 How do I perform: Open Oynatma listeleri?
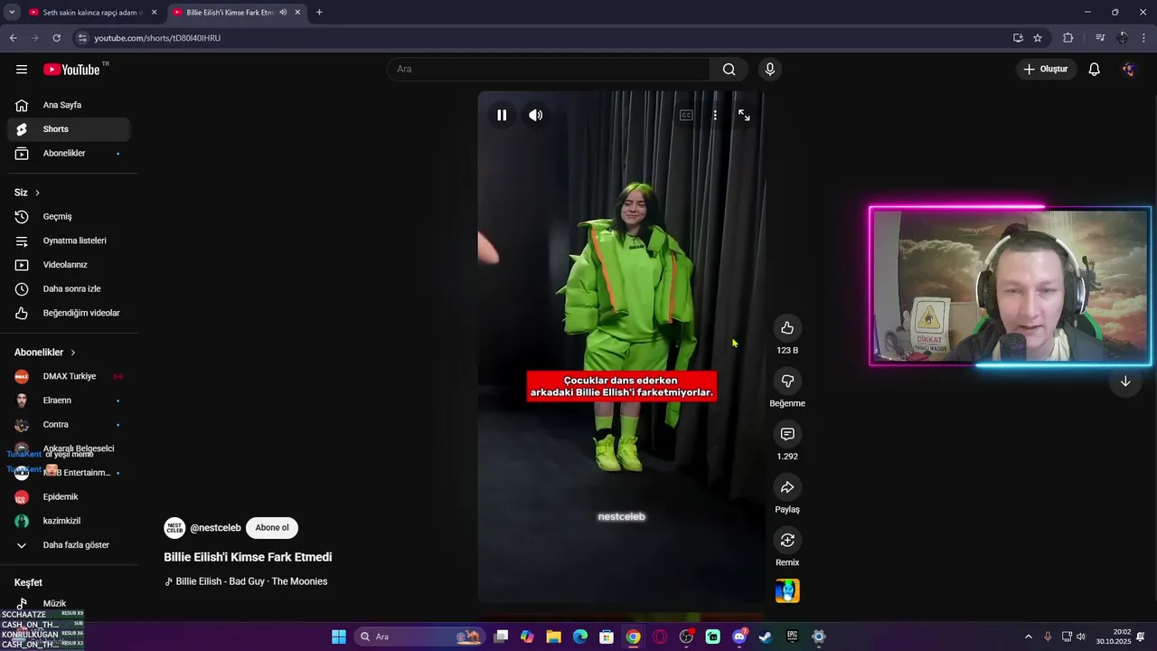pyautogui.click(x=69, y=241)
